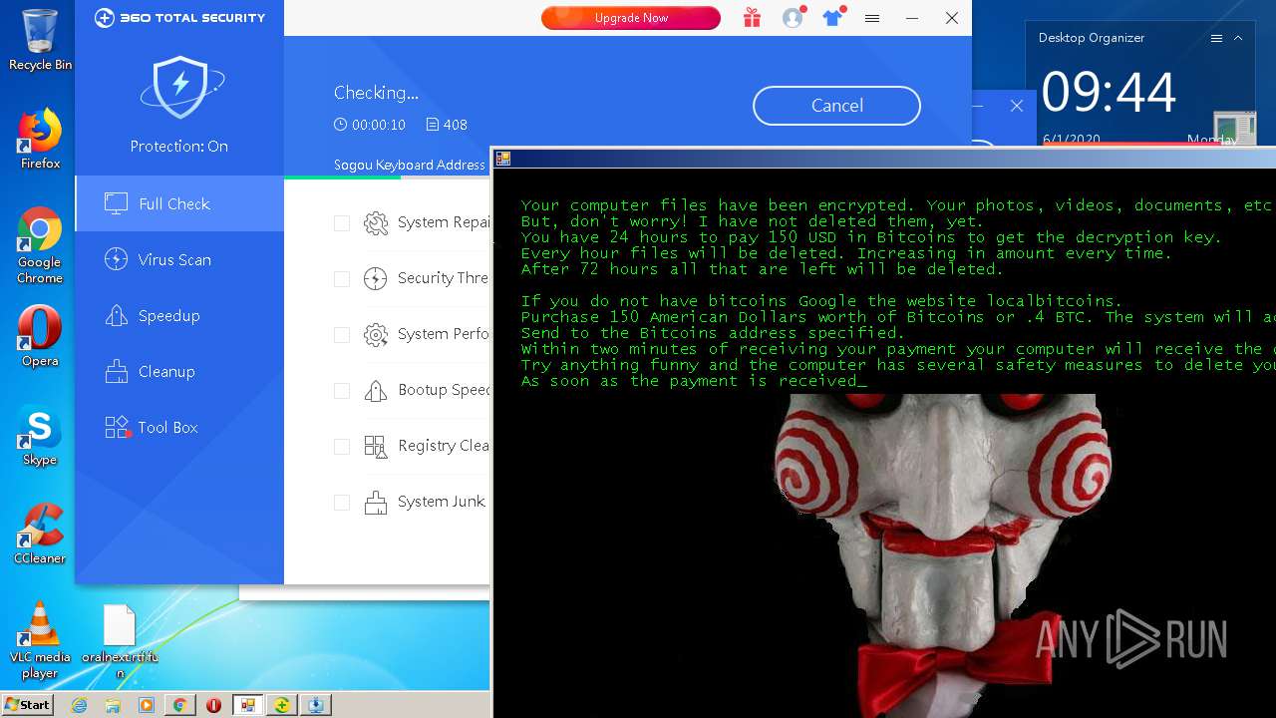Open the user account avatar icon

(x=793, y=18)
